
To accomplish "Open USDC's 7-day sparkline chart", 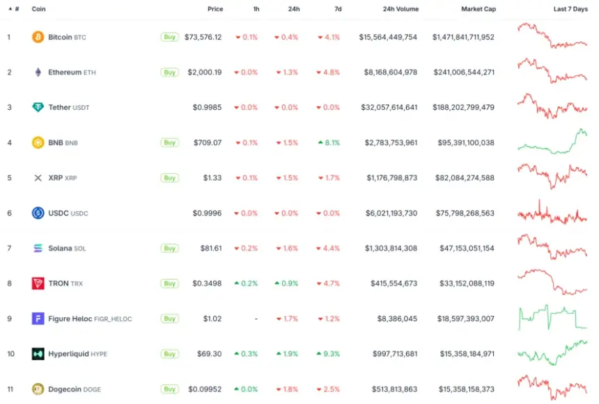I will point(552,212).
